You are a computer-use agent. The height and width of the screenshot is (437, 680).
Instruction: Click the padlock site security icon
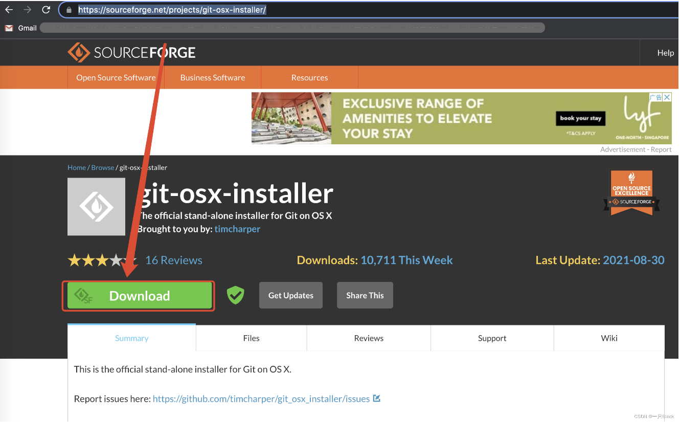(x=69, y=10)
